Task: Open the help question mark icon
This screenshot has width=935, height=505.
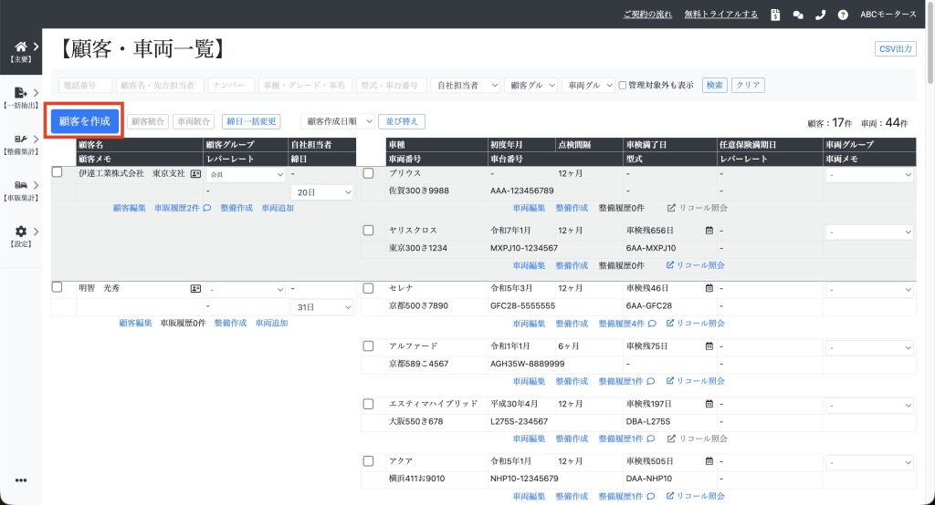Action: [x=843, y=15]
